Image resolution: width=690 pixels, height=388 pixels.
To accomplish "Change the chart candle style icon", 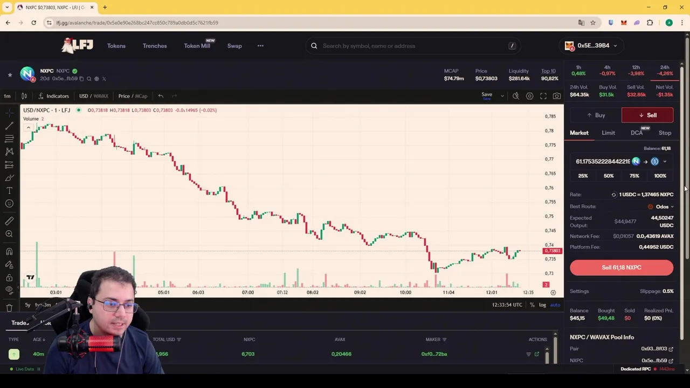I will (x=24, y=96).
